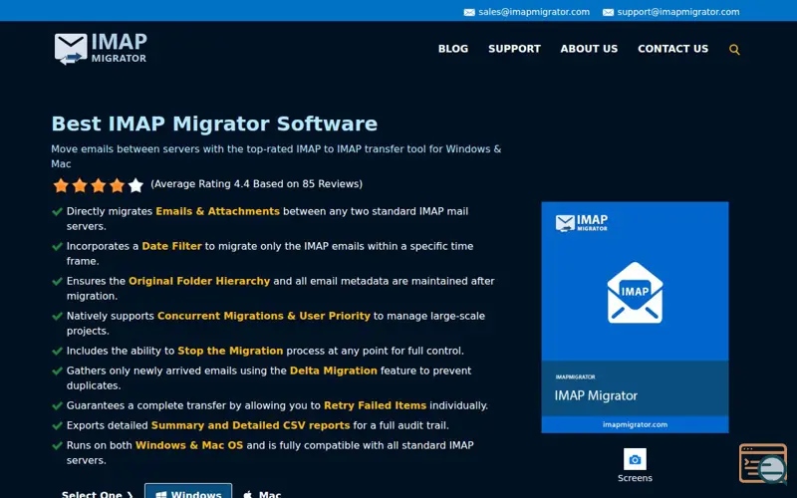Click the third orange rating star
Screen dimensions: 797x498
[99, 185]
